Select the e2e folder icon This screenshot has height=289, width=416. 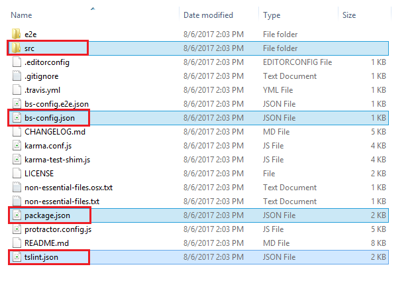[16, 34]
